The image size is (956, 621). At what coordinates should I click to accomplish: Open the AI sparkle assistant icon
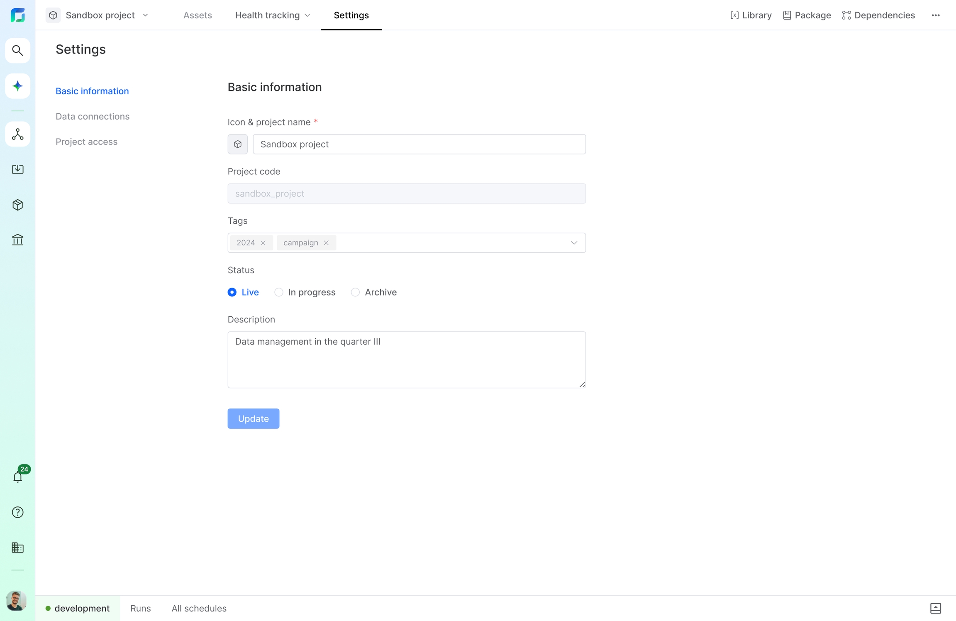click(x=17, y=86)
